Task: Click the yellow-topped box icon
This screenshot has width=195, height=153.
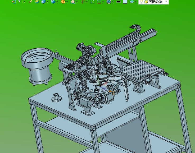Action: click(37, 2)
